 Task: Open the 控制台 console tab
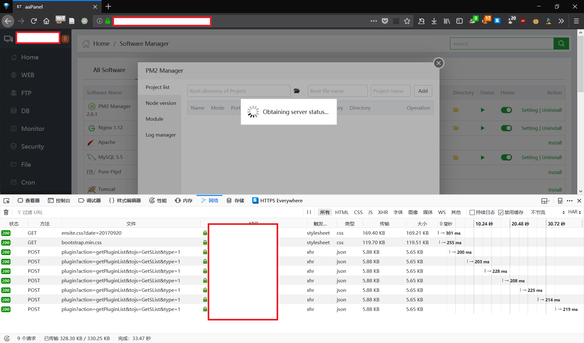click(59, 201)
